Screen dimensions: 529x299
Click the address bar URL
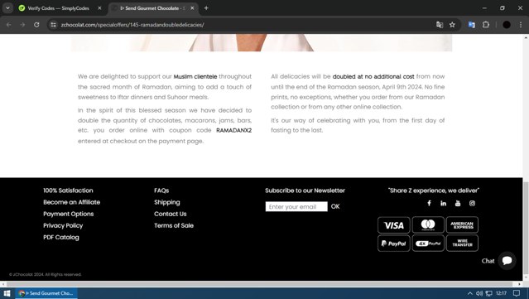click(x=132, y=25)
